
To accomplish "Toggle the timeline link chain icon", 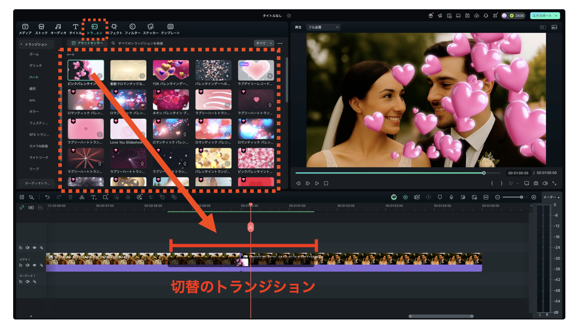I will coord(22,207).
